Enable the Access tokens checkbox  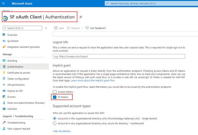coord(55,92)
